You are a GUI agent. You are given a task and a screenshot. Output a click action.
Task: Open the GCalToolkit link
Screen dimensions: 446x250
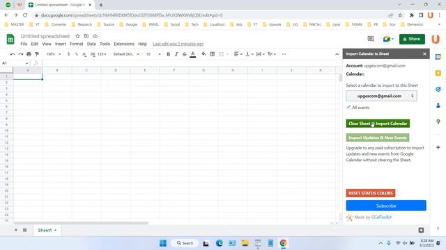[x=381, y=217]
